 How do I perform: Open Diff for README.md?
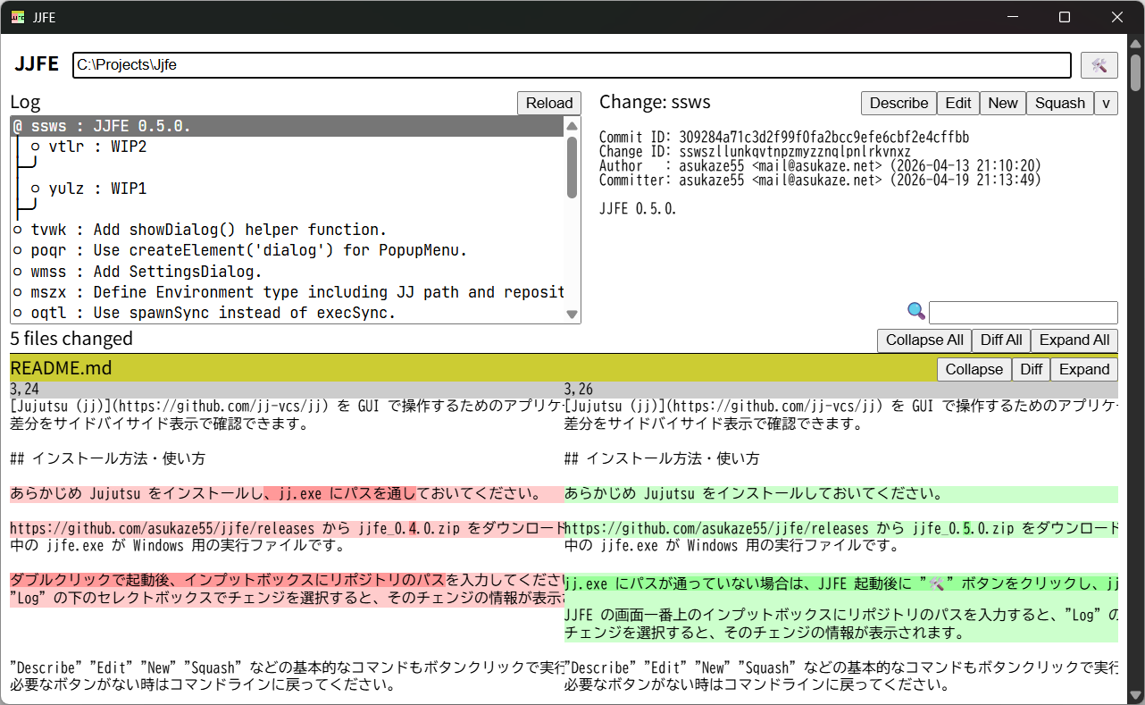[1031, 369]
